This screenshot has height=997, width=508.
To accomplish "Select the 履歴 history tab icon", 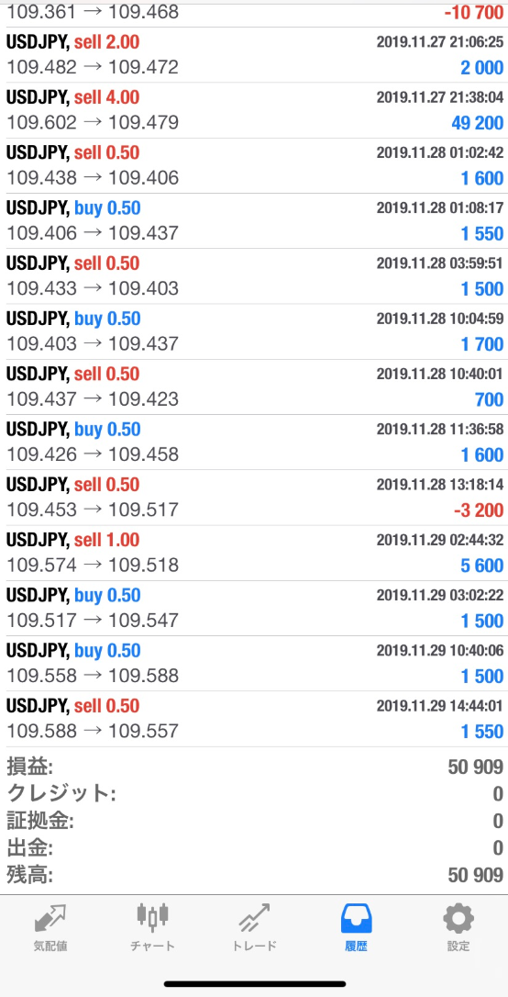I will pyautogui.click(x=356, y=917).
